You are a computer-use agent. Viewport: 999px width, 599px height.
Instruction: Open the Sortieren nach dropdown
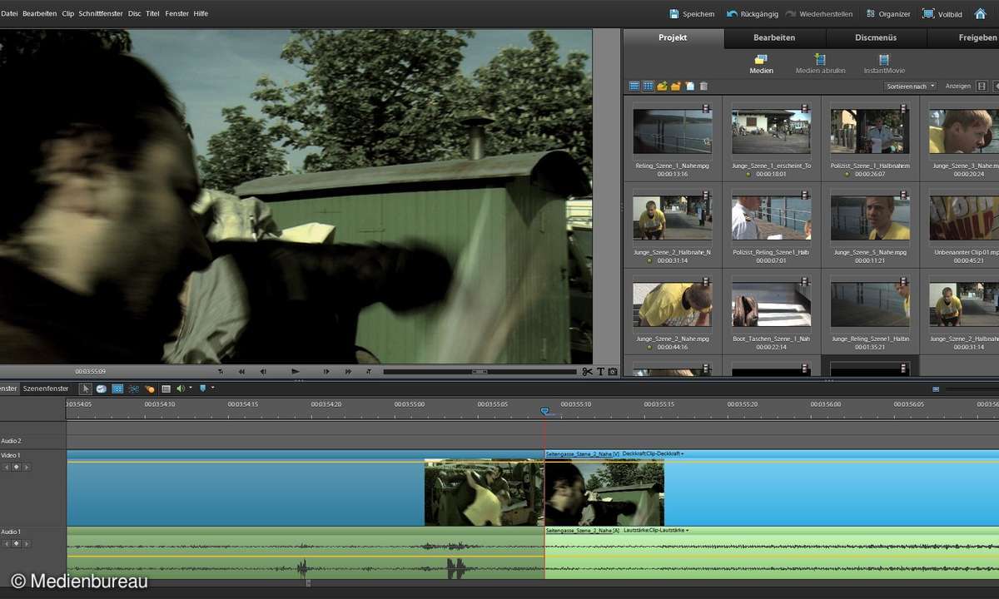(x=910, y=86)
